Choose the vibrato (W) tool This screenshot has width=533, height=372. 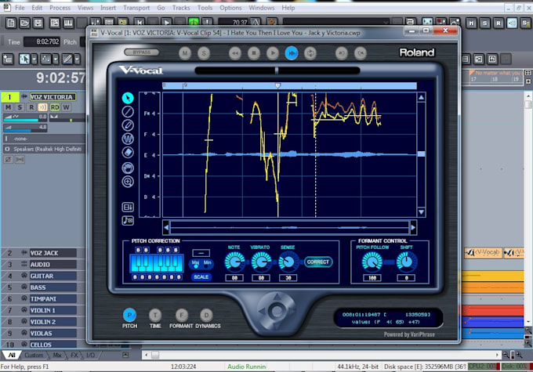(128, 139)
